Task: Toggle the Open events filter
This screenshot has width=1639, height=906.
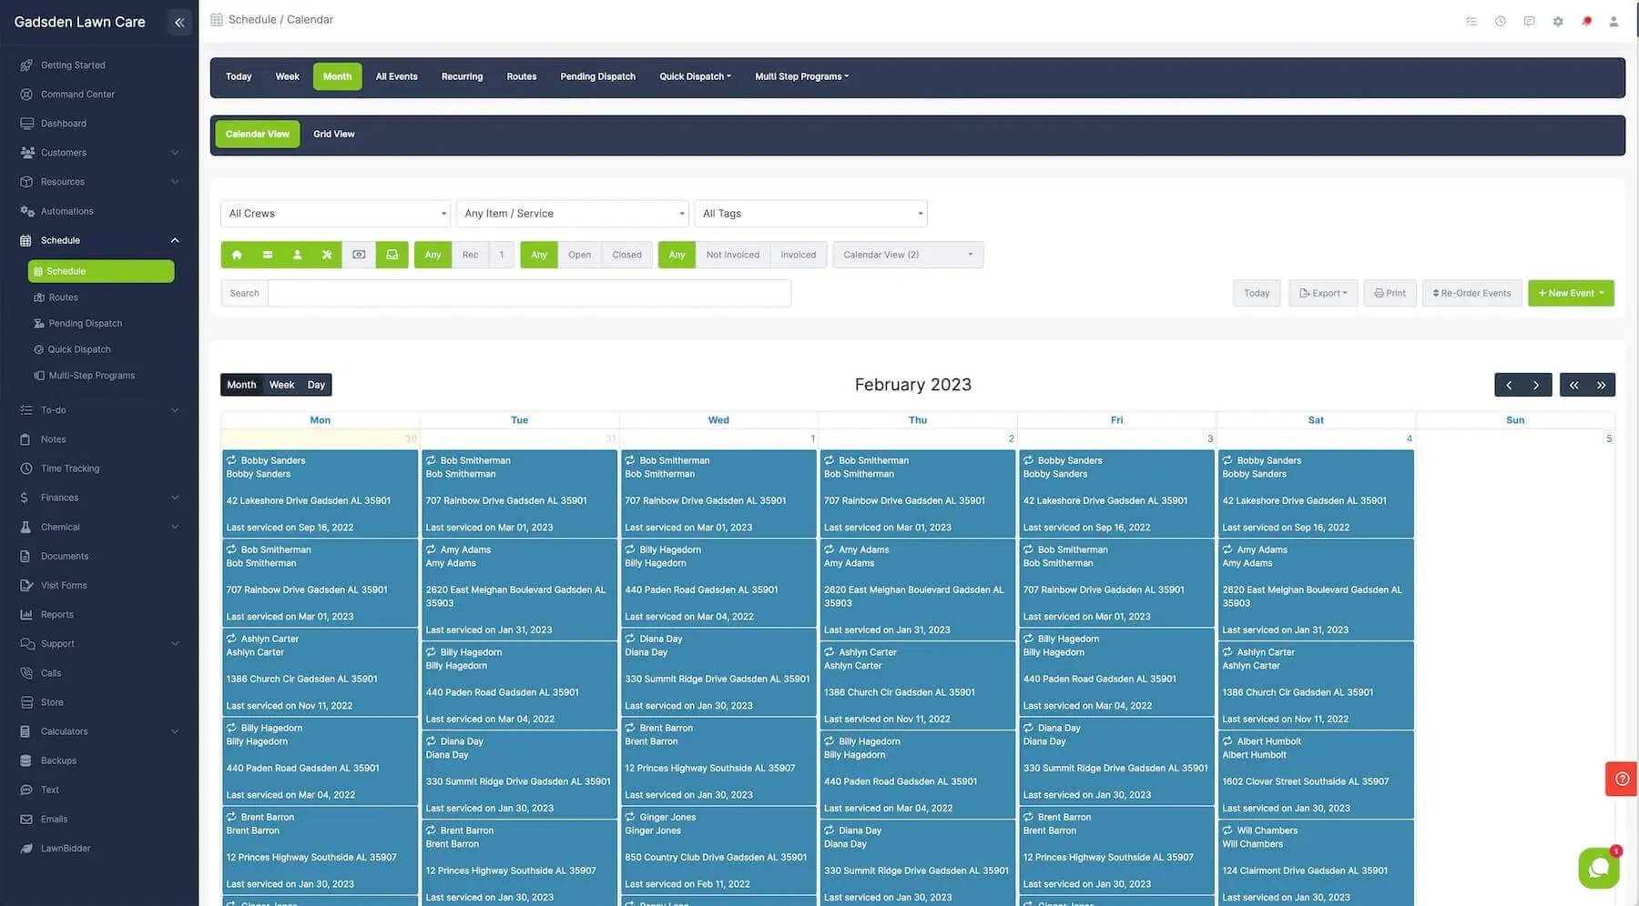Action: (x=579, y=255)
